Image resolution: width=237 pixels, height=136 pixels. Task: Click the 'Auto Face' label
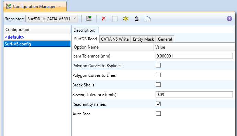pos(81,114)
